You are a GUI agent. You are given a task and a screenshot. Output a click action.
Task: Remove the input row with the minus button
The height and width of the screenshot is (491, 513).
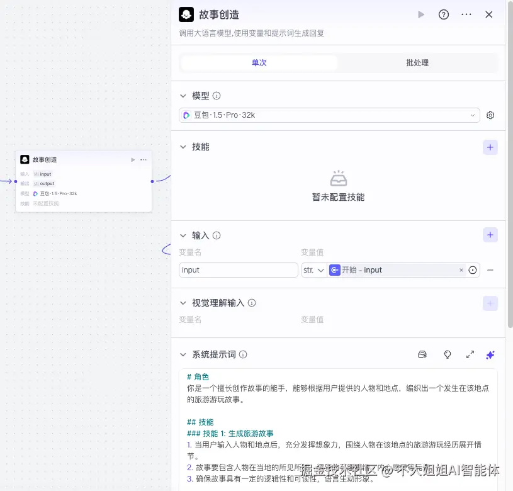(490, 269)
